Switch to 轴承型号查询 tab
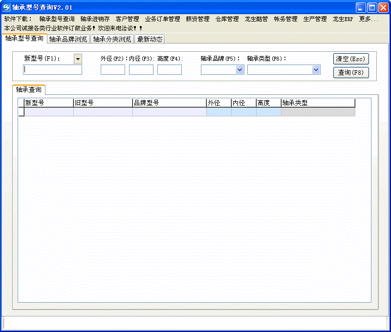 pos(24,39)
